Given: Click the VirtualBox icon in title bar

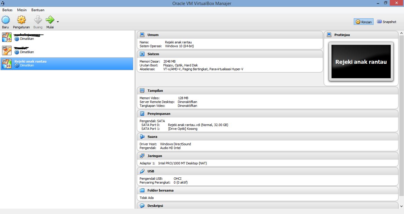Looking at the screenshot, I should pos(3,3).
